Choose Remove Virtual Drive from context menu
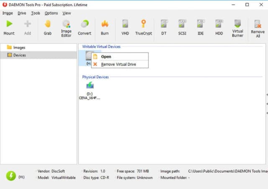 (120, 64)
